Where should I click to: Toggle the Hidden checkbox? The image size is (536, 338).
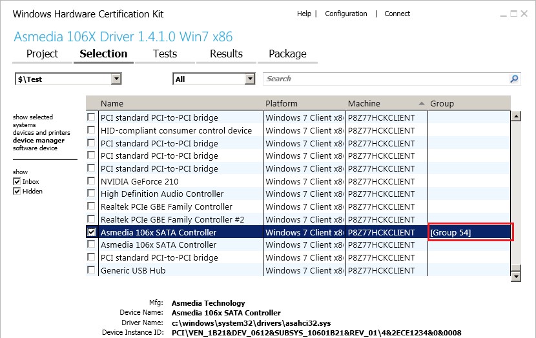tap(17, 191)
